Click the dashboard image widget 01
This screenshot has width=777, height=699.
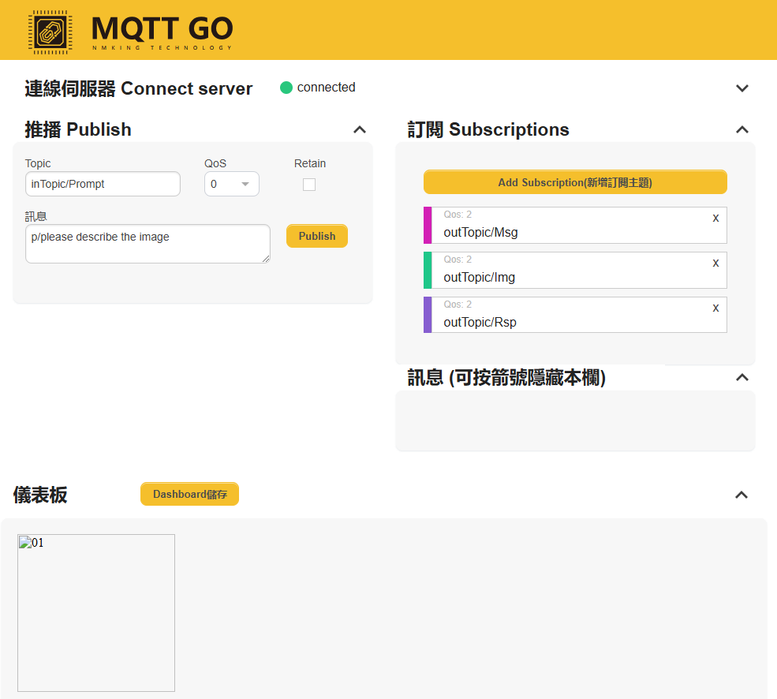96,613
